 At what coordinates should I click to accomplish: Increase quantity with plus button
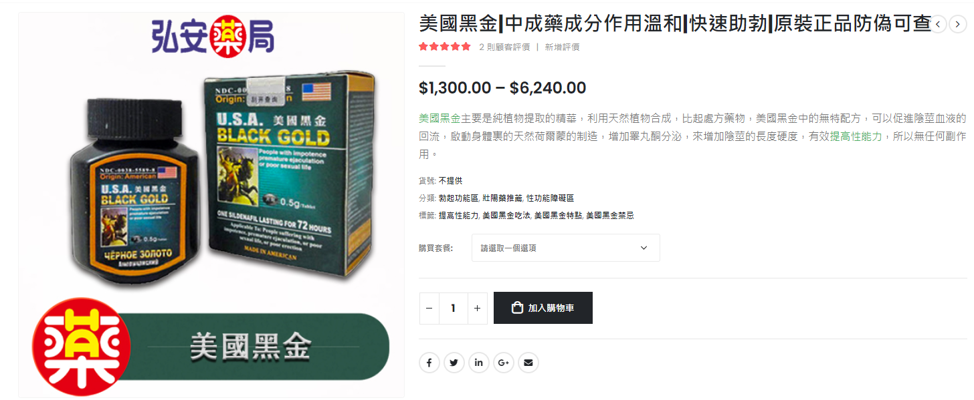[477, 309]
